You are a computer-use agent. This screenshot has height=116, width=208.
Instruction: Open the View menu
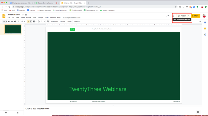(17, 18)
